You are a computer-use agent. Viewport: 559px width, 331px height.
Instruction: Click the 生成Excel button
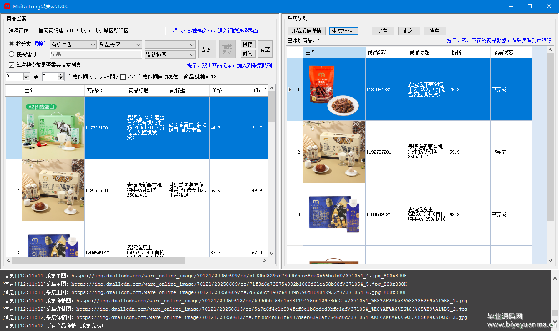(x=343, y=31)
